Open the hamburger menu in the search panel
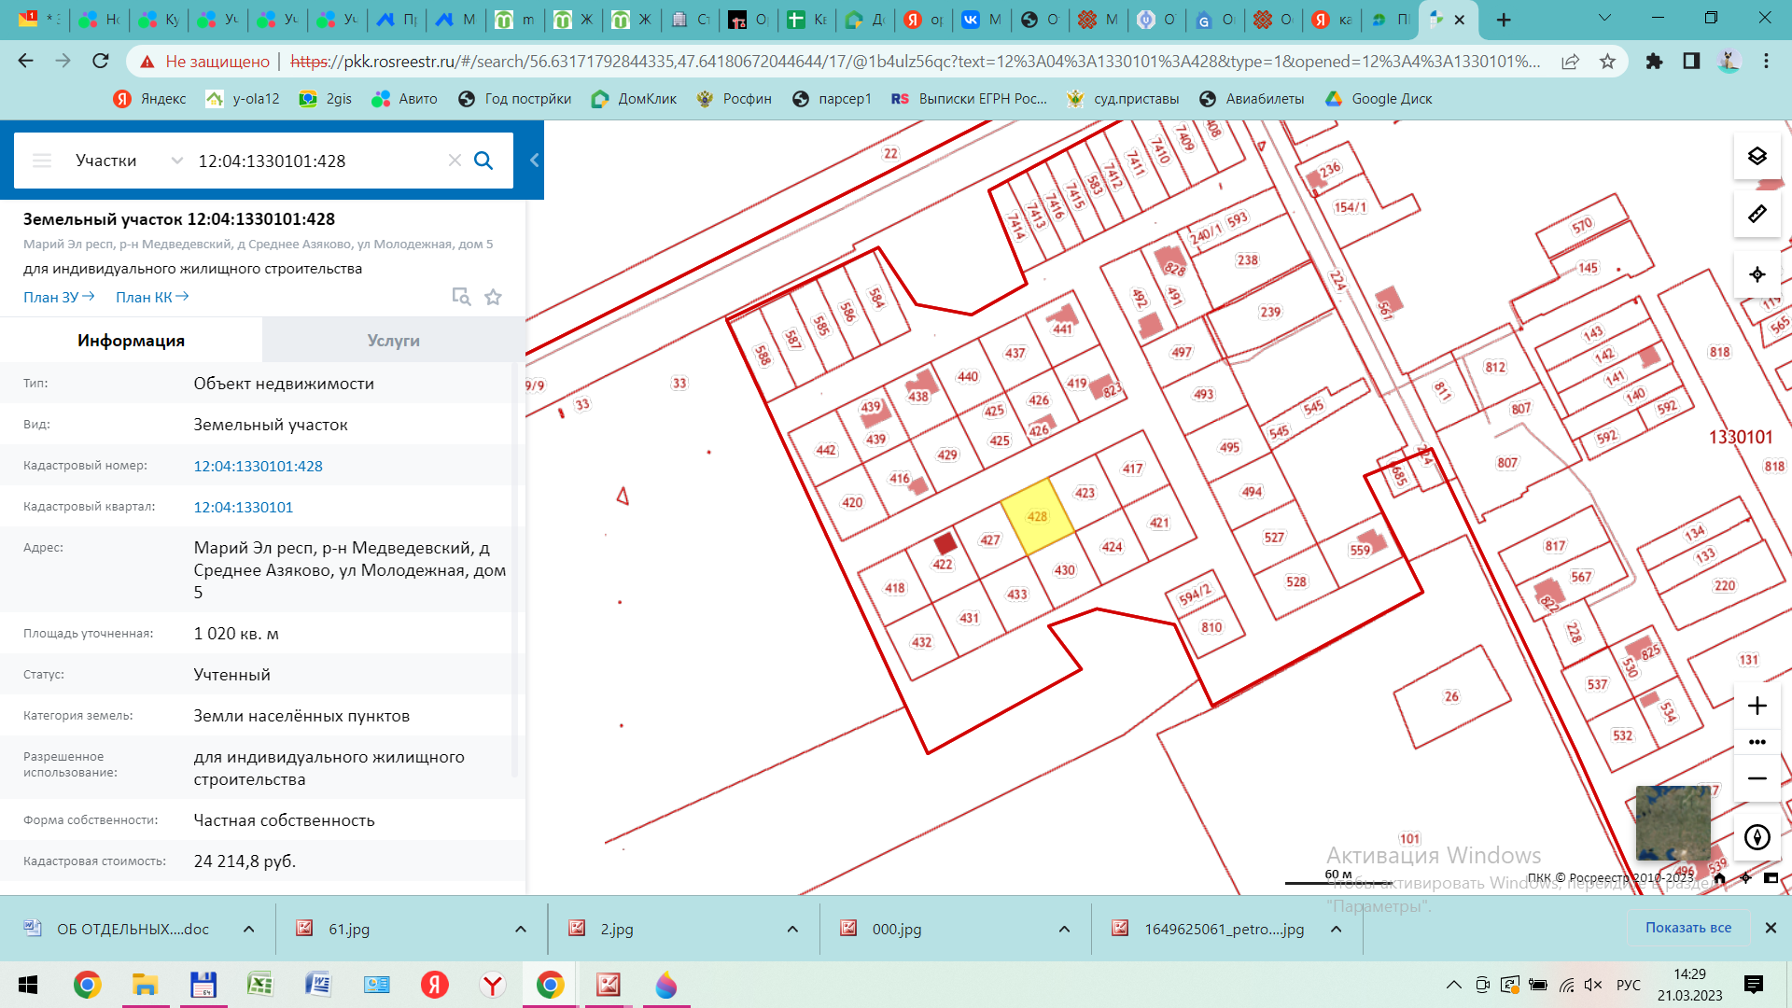The width and height of the screenshot is (1792, 1008). pyautogui.click(x=42, y=161)
